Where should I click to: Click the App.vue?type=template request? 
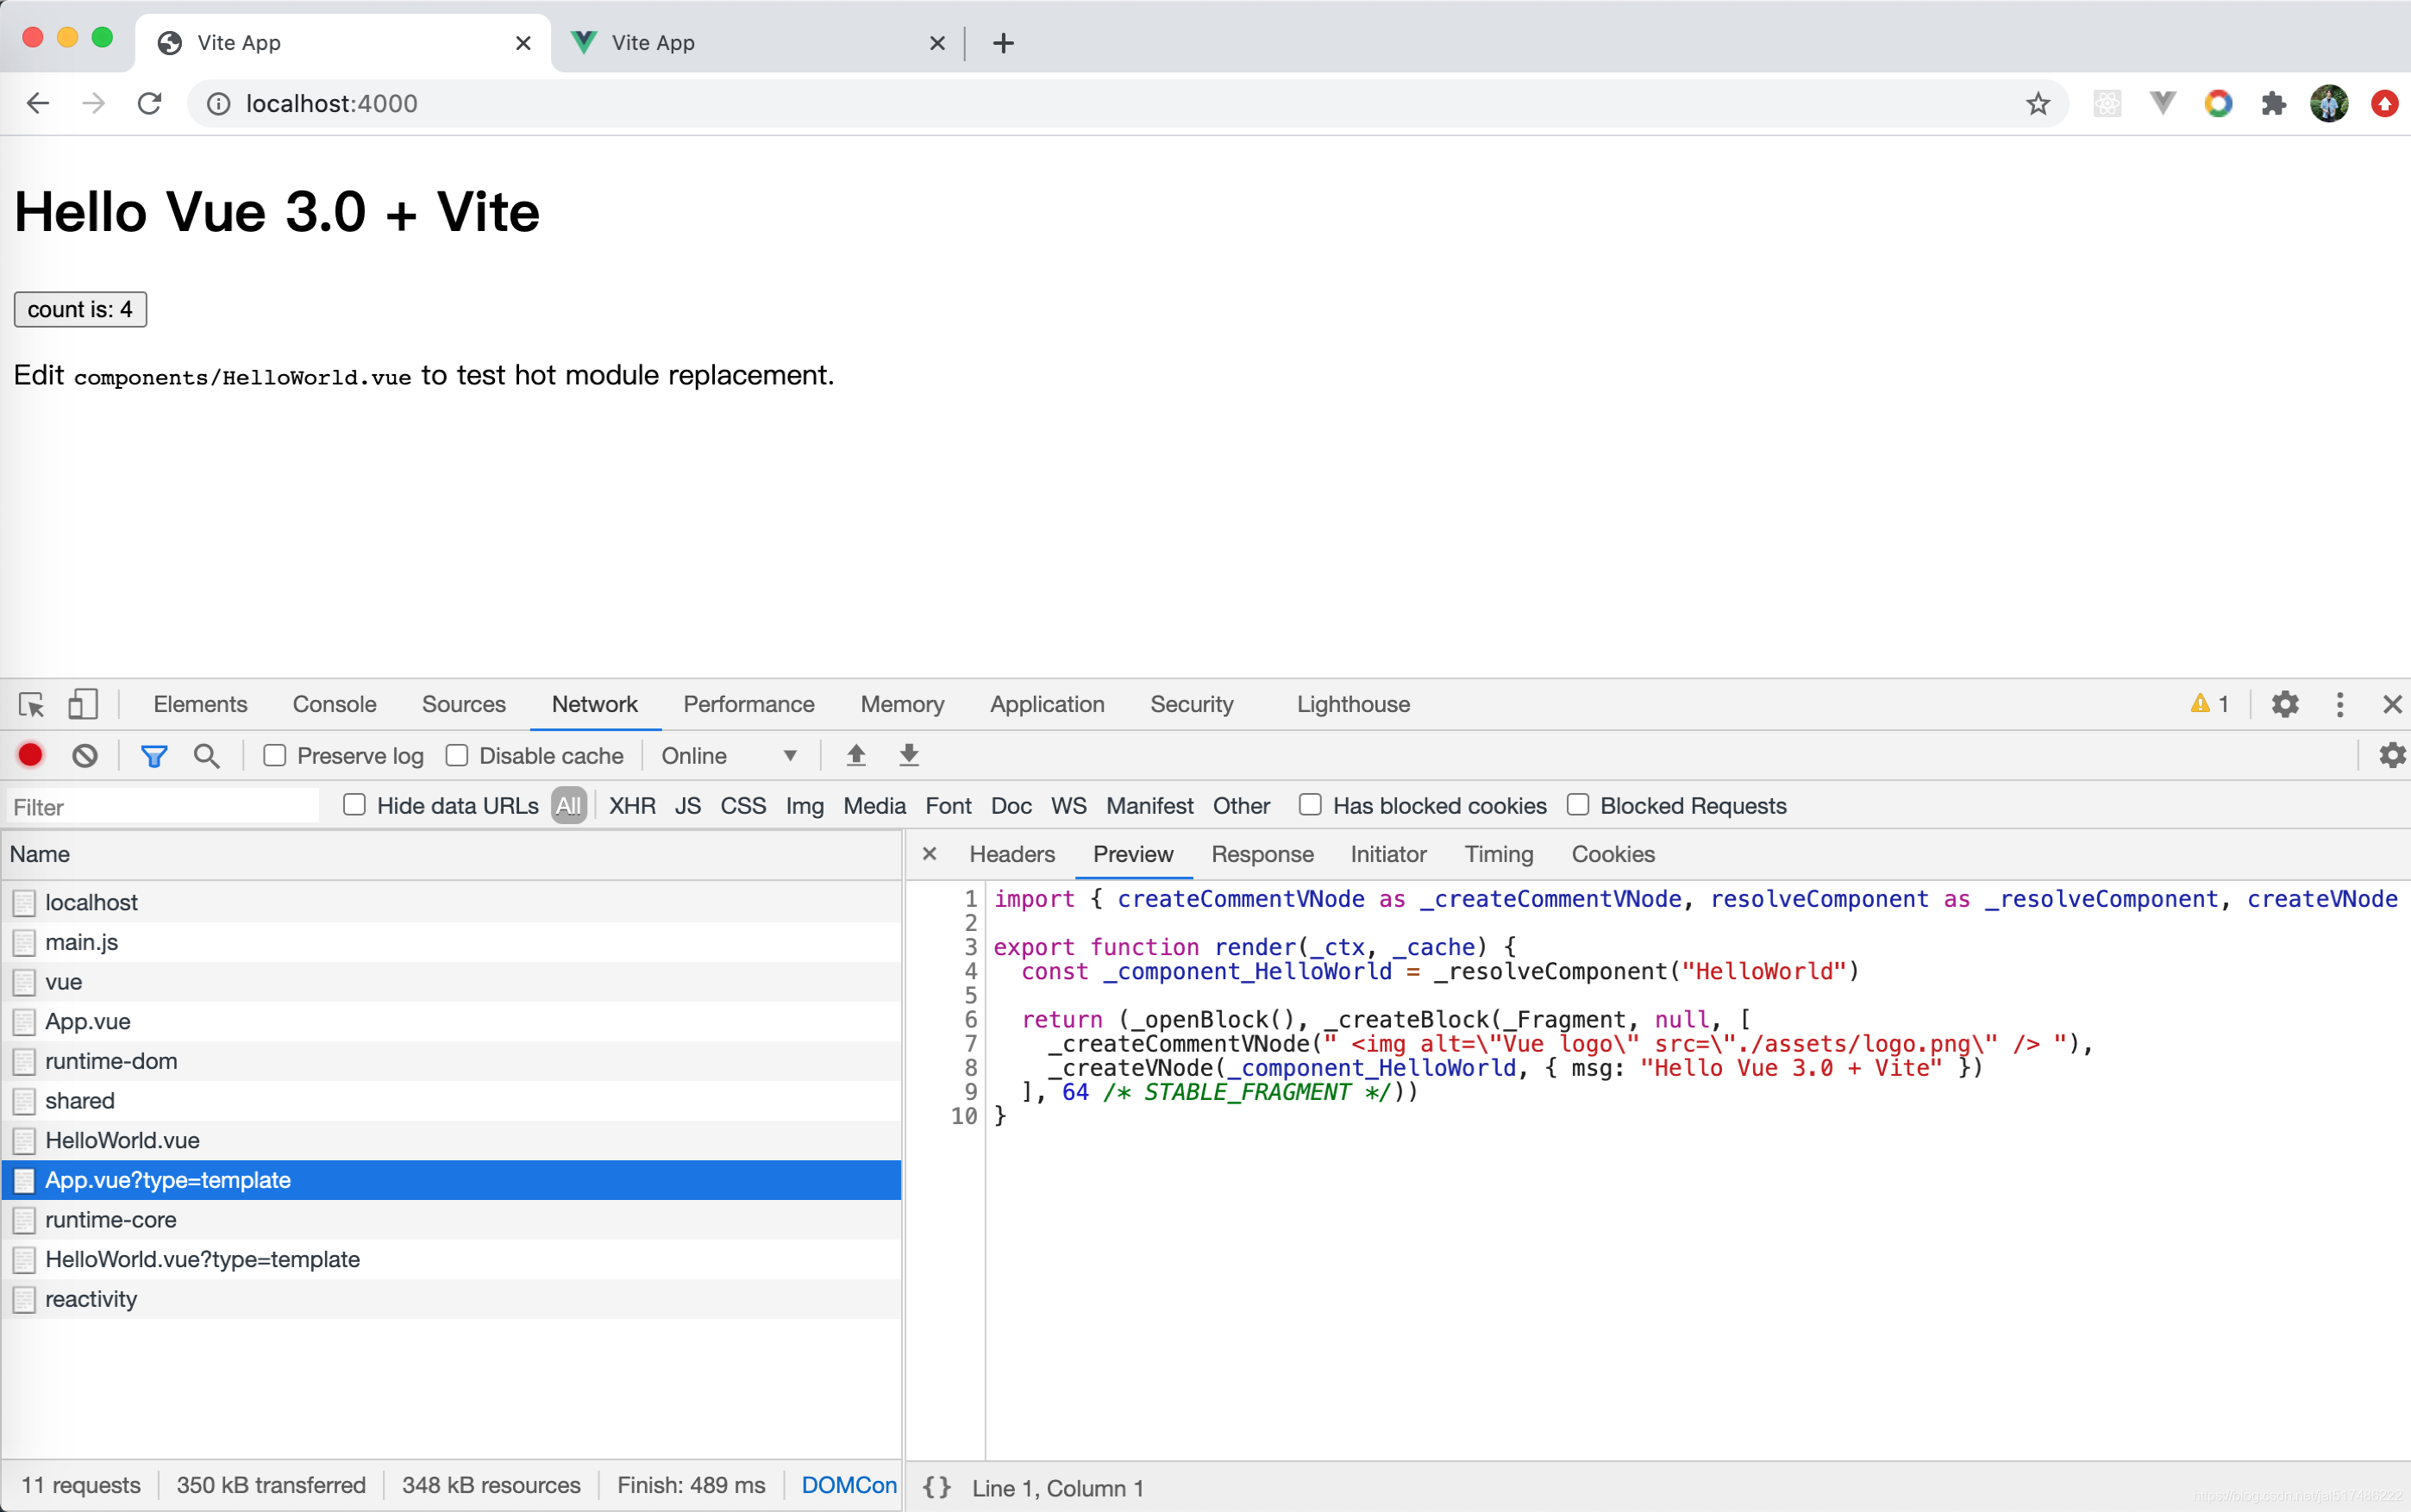click(453, 1179)
